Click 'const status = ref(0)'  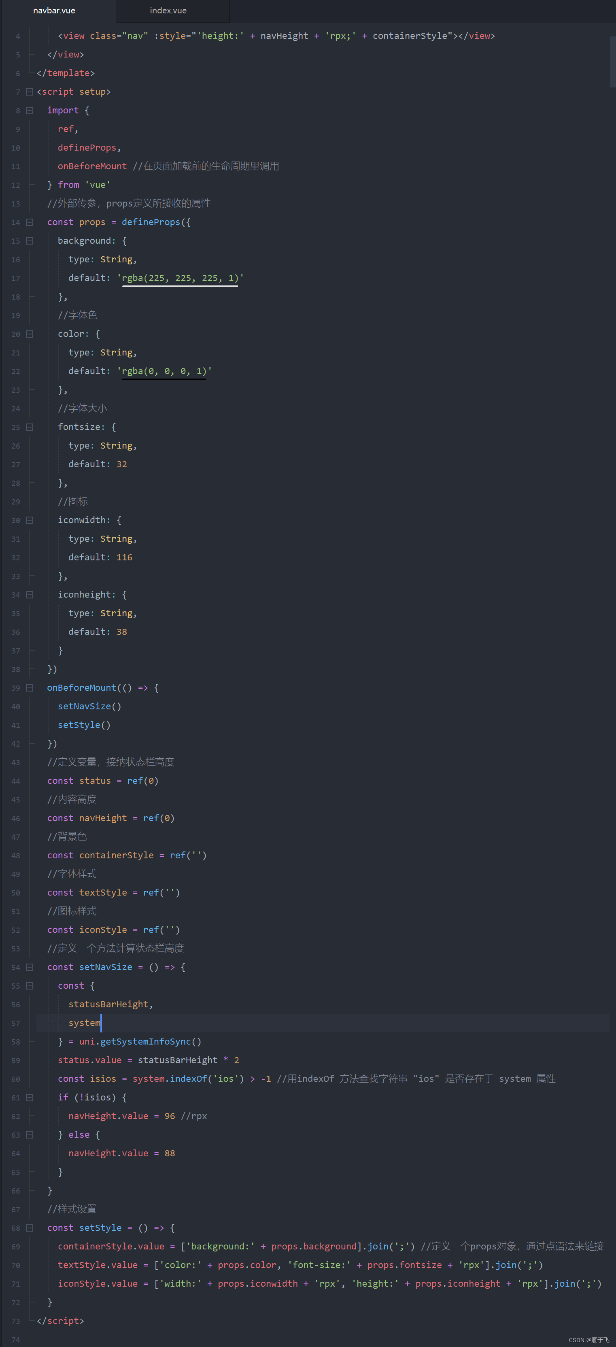102,781
